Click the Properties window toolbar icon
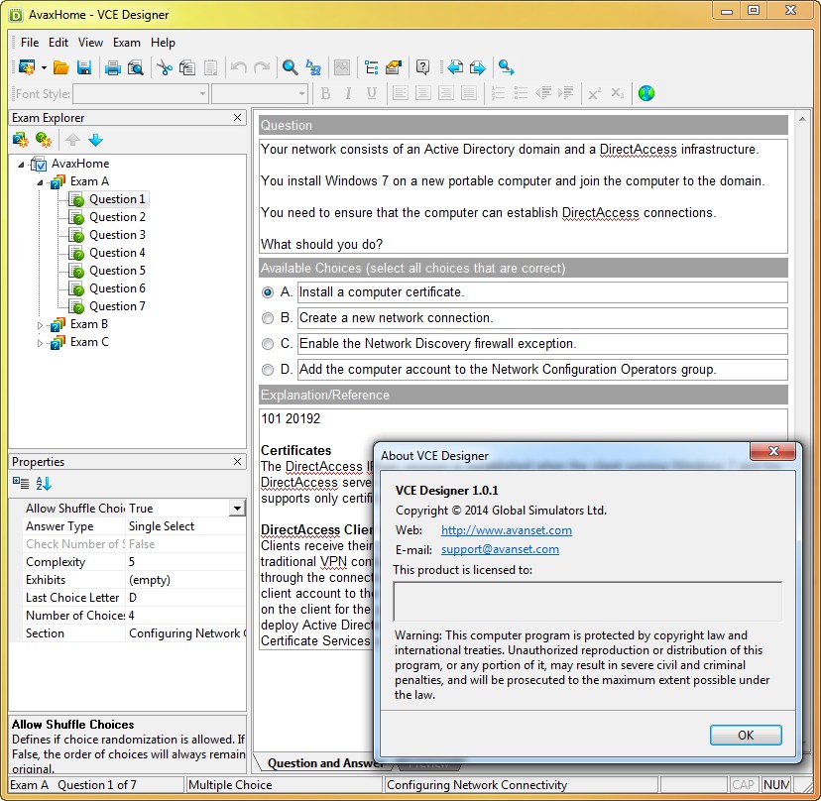821x801 pixels. [x=394, y=67]
